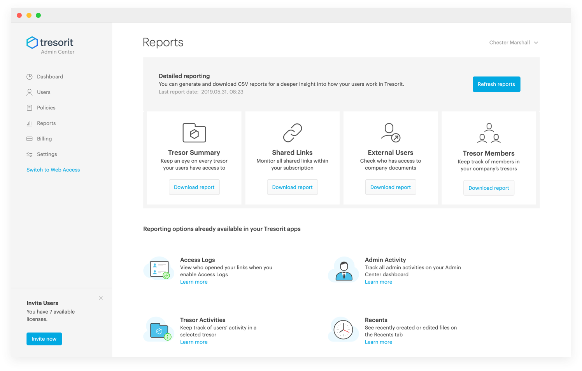The height and width of the screenshot is (371, 582).
Task: Click the Reports page heading
Action: pyautogui.click(x=163, y=42)
